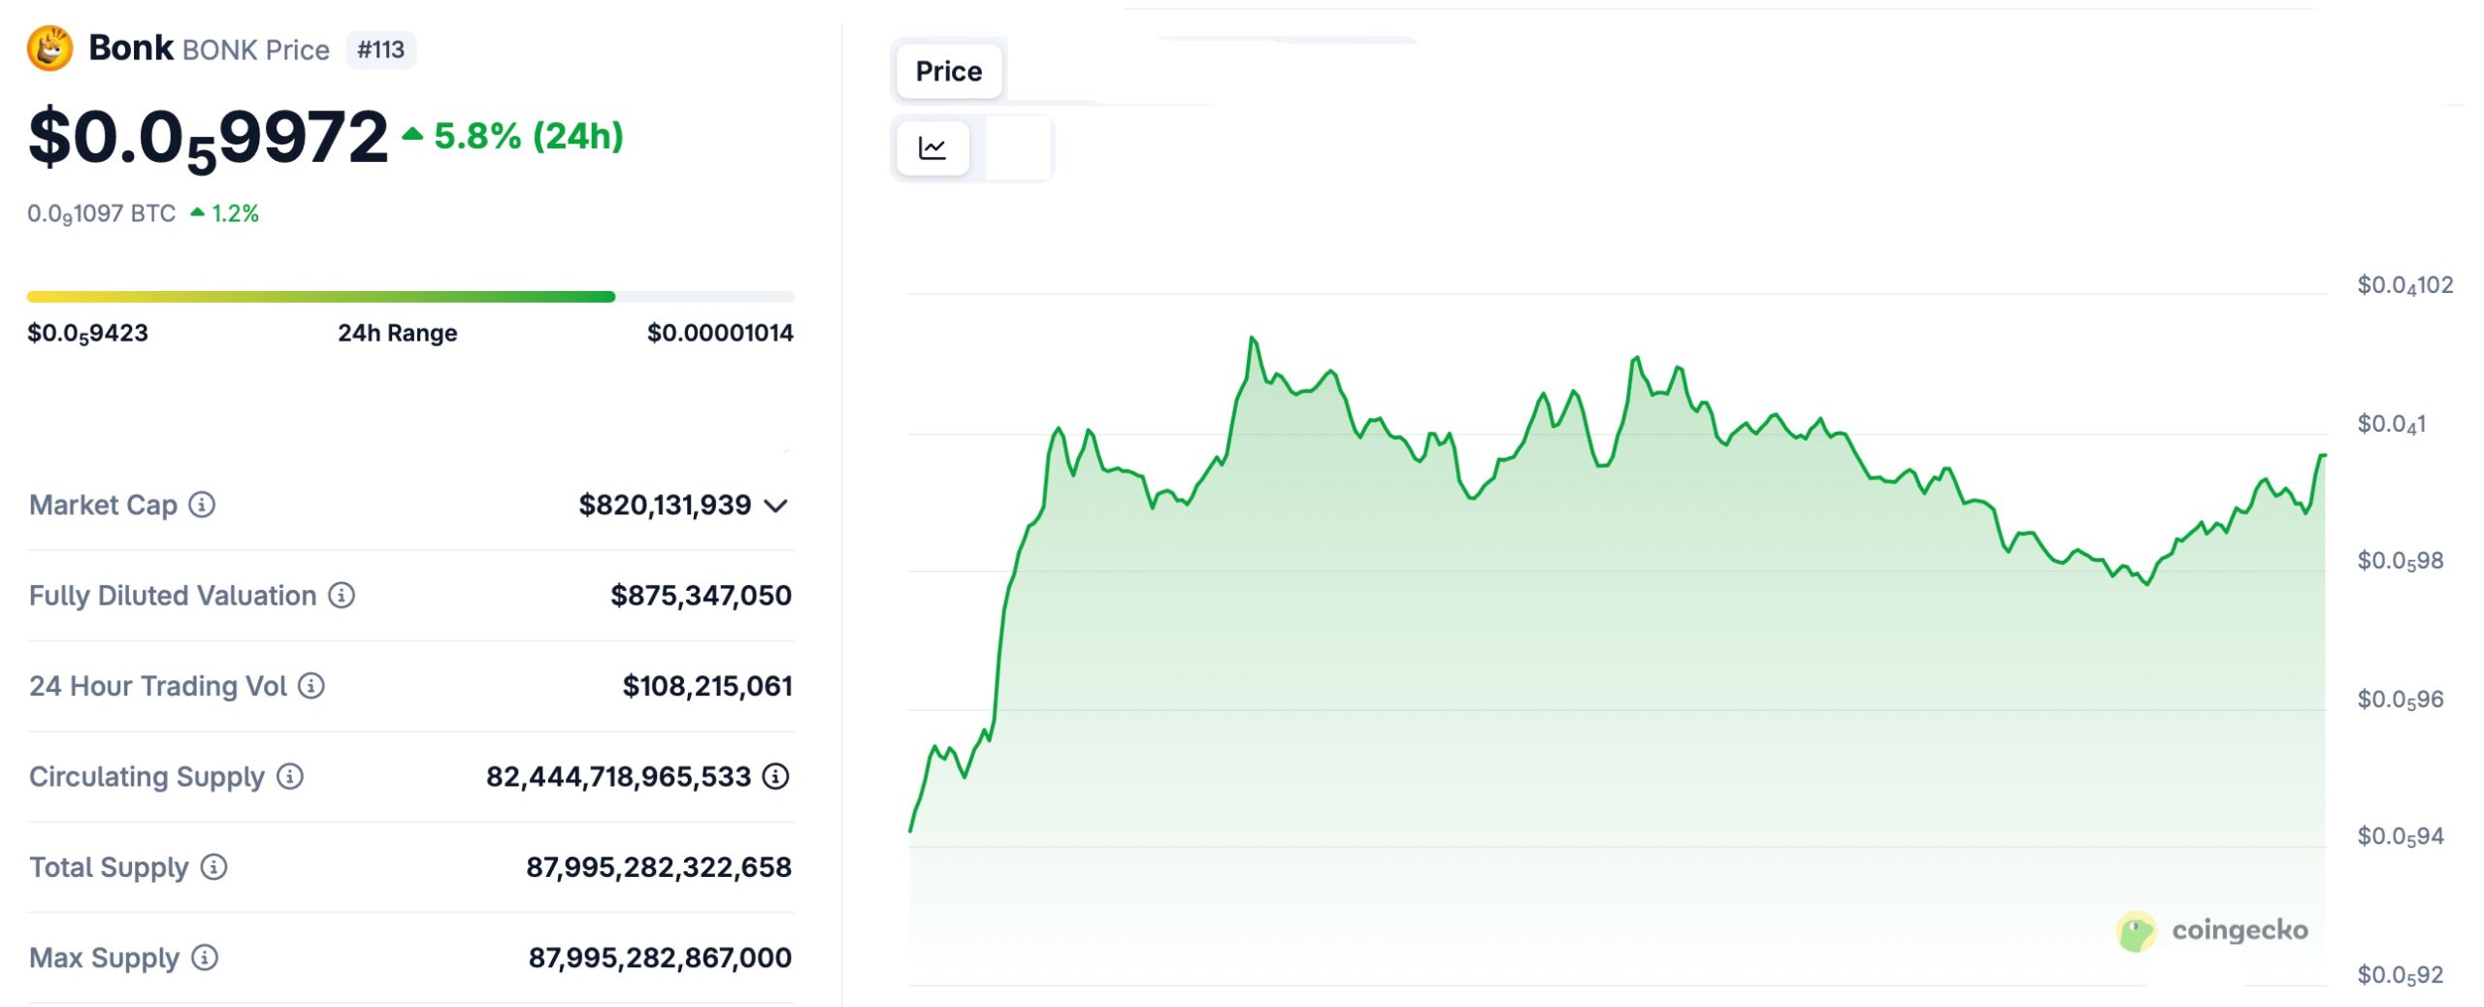Screen dimensions: 2484x1007
Task: Click the 0.0₉1097 BTC price link
Action: (100, 214)
